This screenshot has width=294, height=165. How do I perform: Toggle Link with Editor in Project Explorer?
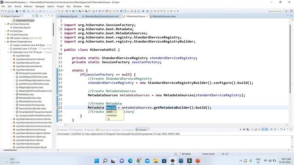coord(37,16)
